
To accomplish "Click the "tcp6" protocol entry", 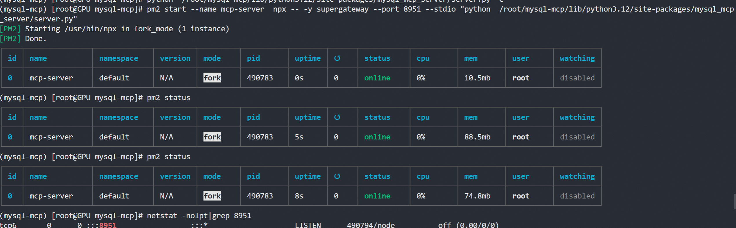I will point(8,225).
